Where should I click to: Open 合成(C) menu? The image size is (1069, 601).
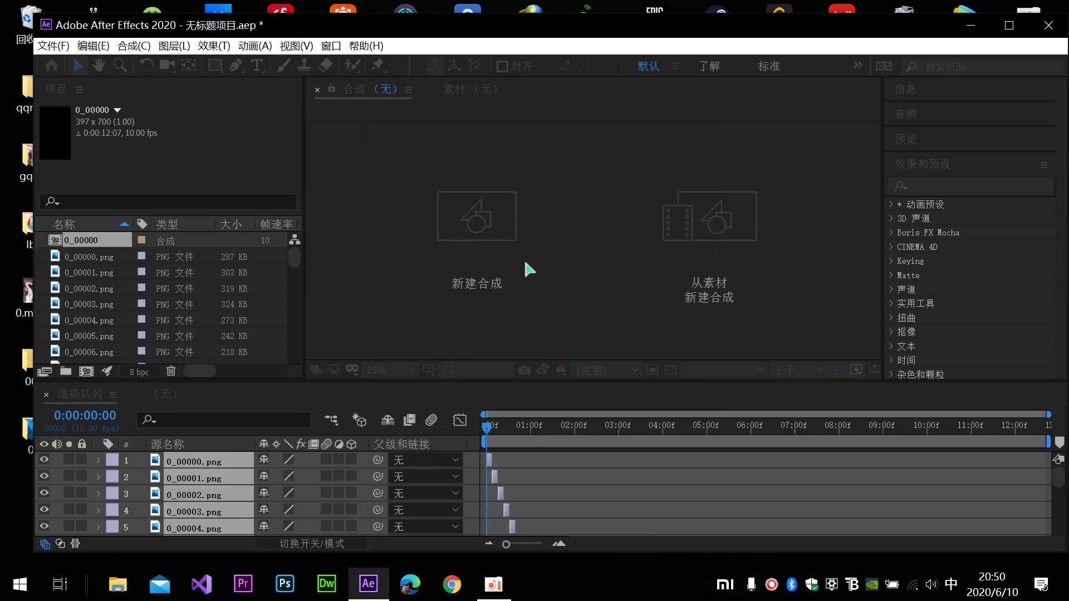tap(134, 46)
